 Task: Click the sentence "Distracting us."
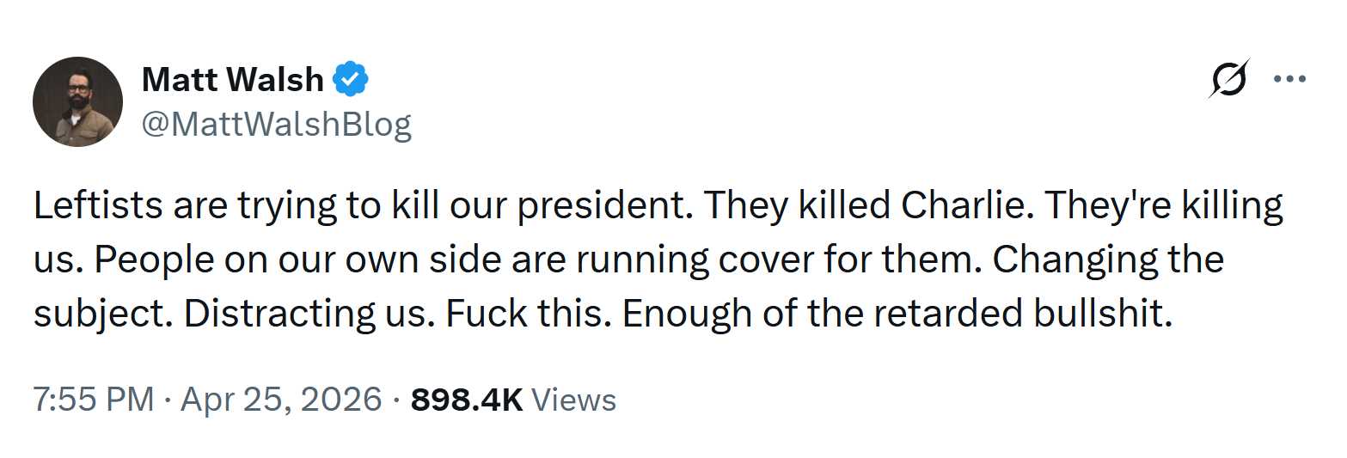tap(307, 314)
